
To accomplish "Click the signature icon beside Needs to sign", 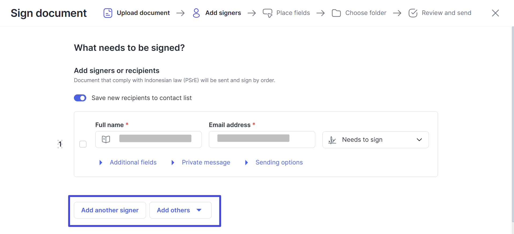I will pyautogui.click(x=332, y=140).
